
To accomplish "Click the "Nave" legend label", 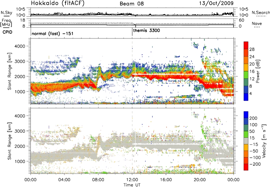I will pos(257,23).
